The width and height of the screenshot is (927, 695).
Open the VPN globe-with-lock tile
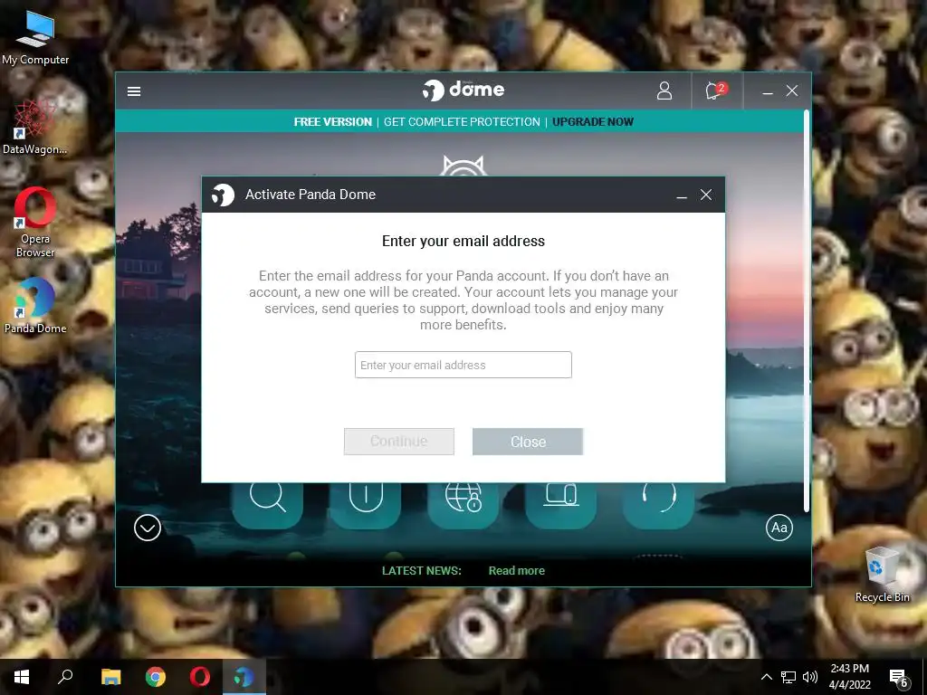point(463,504)
